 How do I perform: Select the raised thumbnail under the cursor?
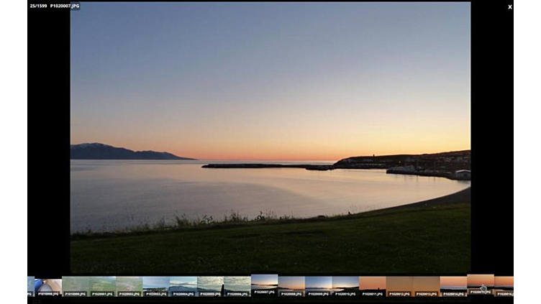480,284
